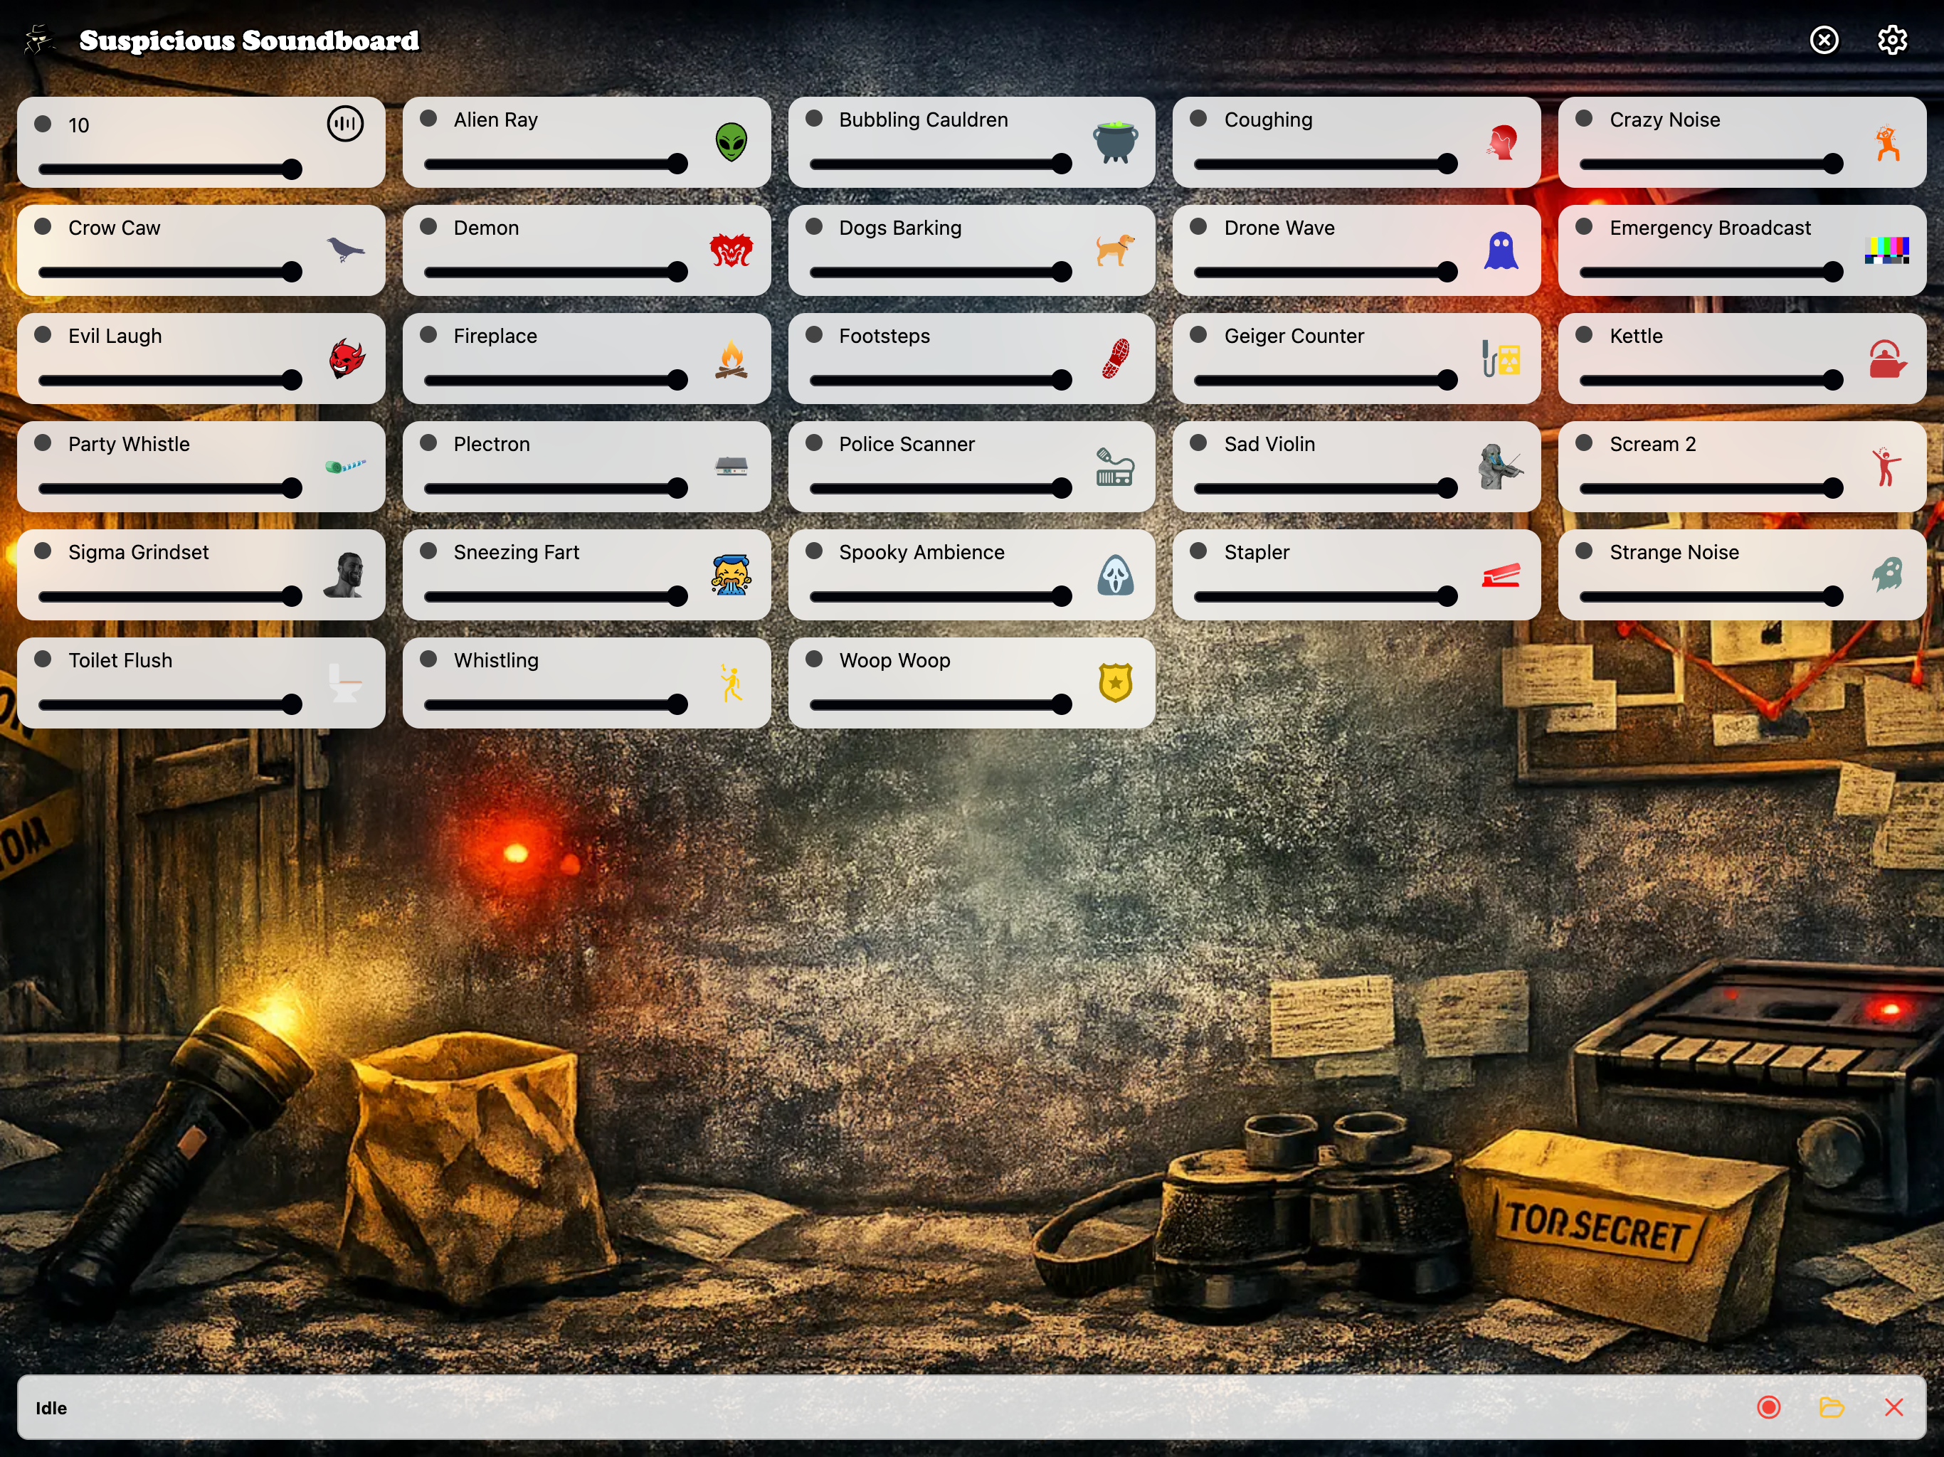Open a file with the folder button
Screen dimensions: 1944x1457
coord(1832,1407)
